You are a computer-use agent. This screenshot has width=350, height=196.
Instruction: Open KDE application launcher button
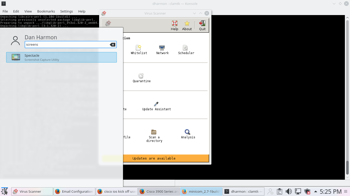click(5, 191)
